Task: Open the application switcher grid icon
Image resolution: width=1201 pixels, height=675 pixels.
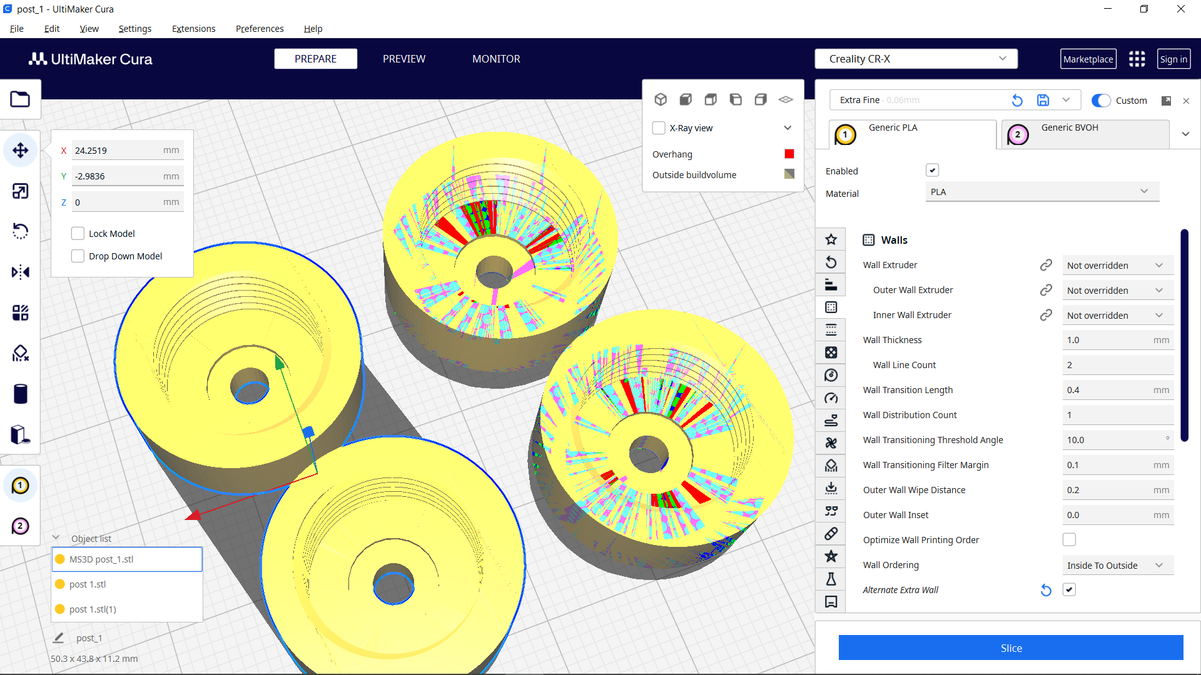Action: (x=1137, y=59)
